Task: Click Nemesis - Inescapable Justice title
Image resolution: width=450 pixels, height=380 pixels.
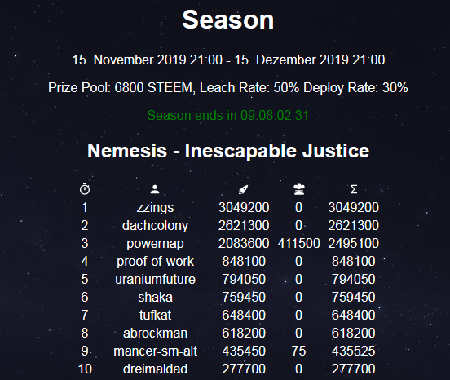Action: [228, 151]
